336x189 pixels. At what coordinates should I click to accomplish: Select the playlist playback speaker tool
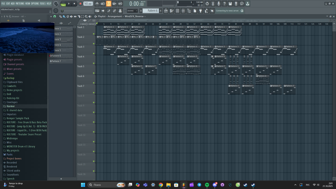pyautogui.click(x=90, y=16)
